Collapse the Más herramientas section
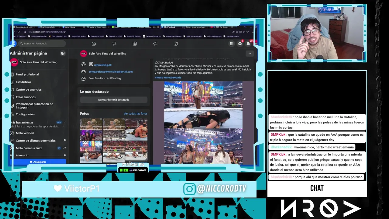 point(64,122)
